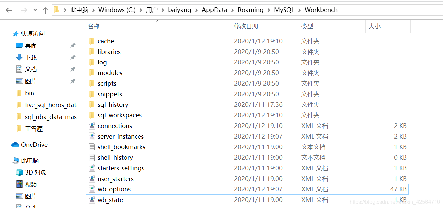Select the sql_workspaces folder icon
Screen dimensions: 443x208
pos(92,115)
